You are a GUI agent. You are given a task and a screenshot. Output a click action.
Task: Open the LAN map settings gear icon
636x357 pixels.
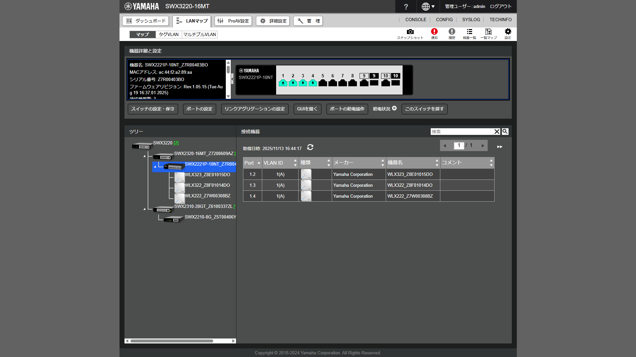pos(508,32)
